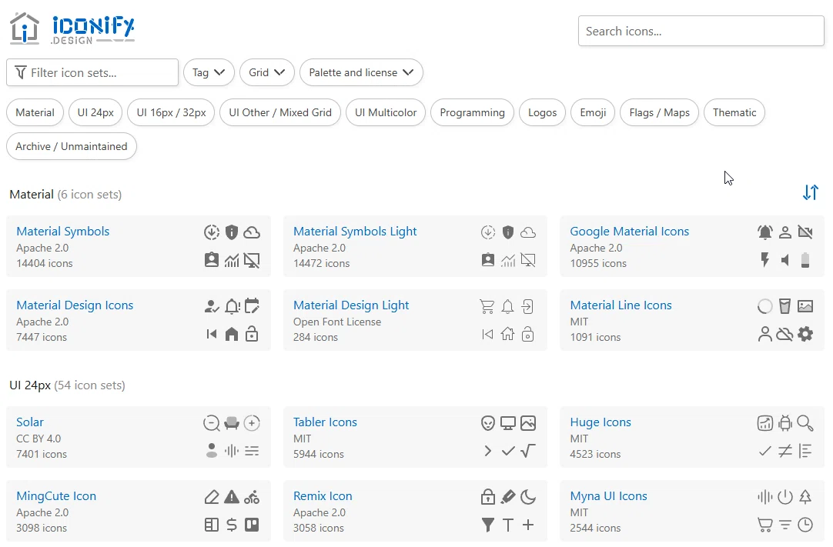Click the home icon in Material Design Icons card

point(232,334)
